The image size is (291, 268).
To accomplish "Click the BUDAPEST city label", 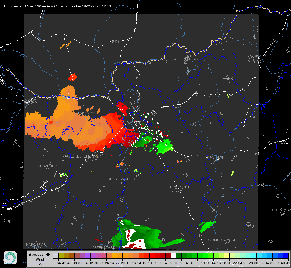I will coord(131,123).
